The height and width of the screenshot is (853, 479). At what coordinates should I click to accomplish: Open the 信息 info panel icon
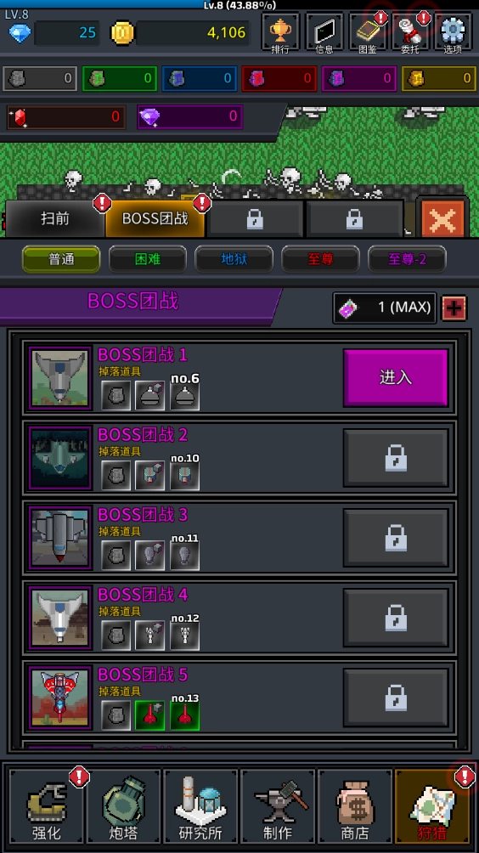324,32
